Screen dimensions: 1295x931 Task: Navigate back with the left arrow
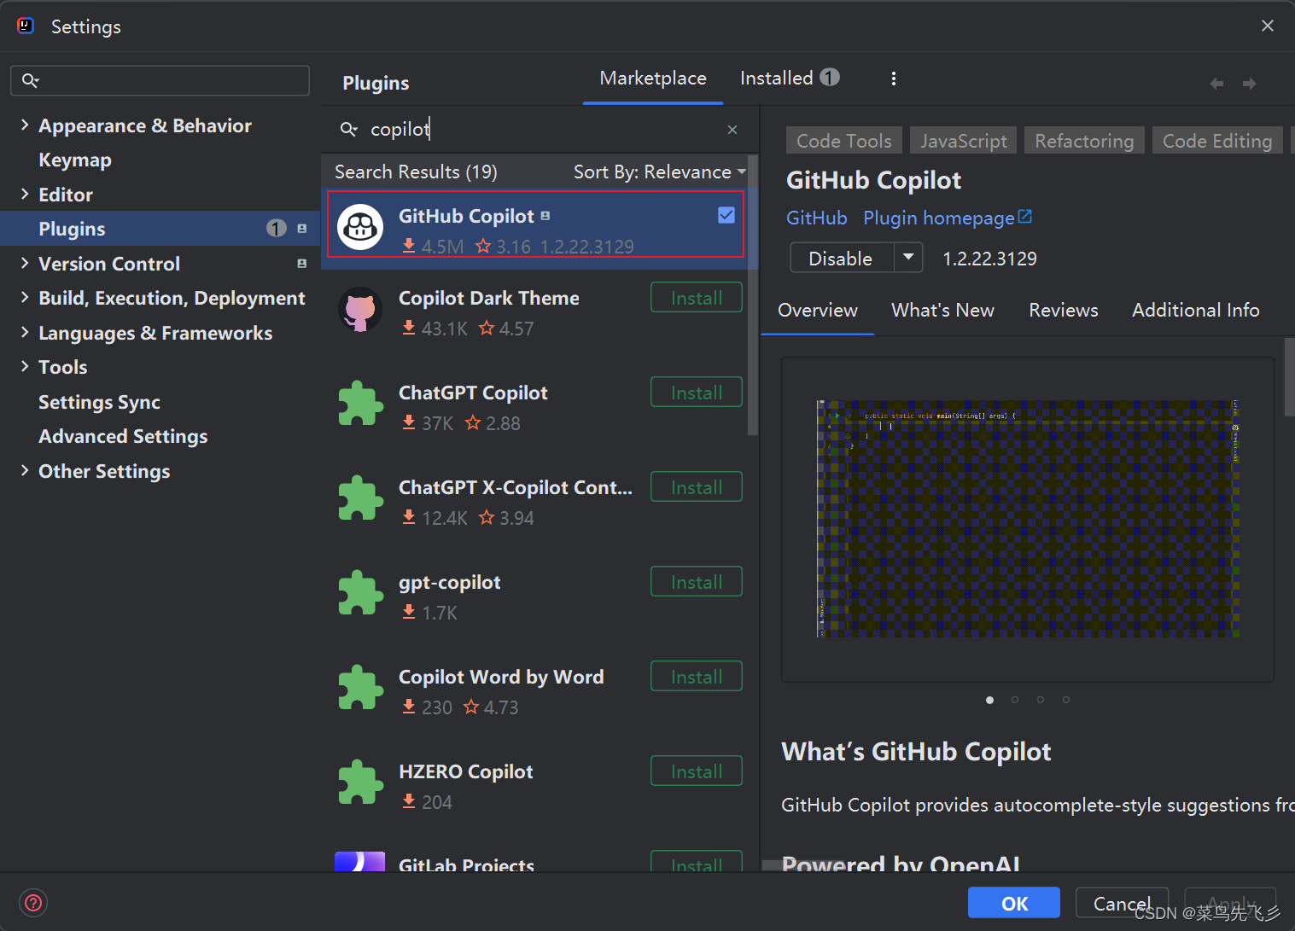[1217, 84]
